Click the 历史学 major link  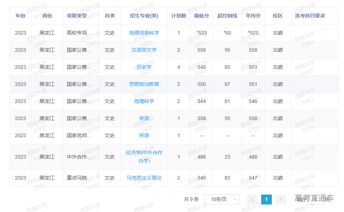pyautogui.click(x=144, y=67)
